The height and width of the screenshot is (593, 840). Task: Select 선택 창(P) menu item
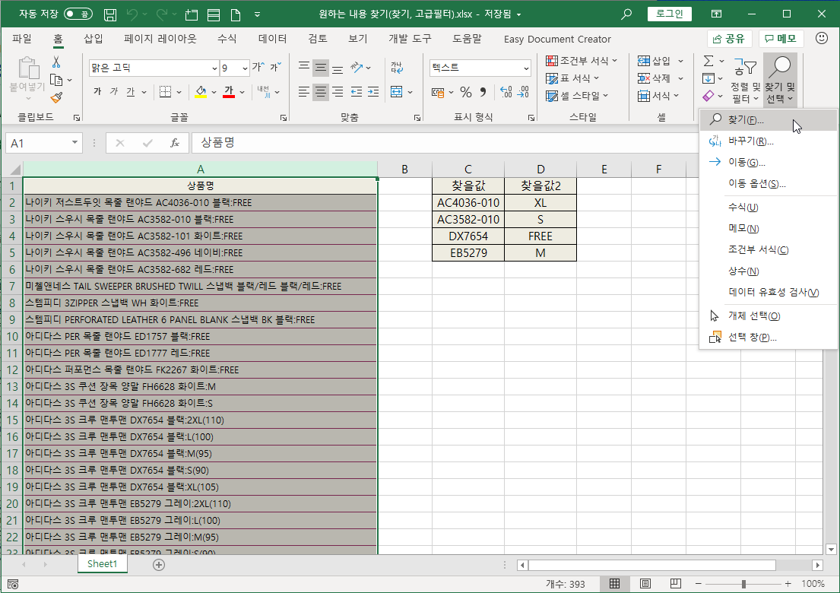coord(769,338)
